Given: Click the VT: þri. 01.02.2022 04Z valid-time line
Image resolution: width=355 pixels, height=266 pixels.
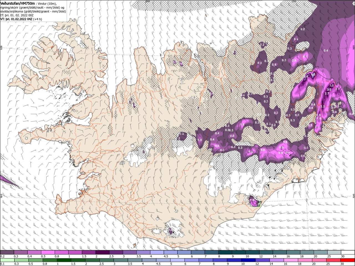Looking at the screenshot, I should coord(21,19).
